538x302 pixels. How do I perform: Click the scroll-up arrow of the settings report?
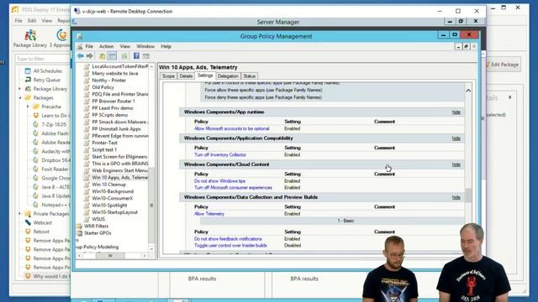pos(468,91)
